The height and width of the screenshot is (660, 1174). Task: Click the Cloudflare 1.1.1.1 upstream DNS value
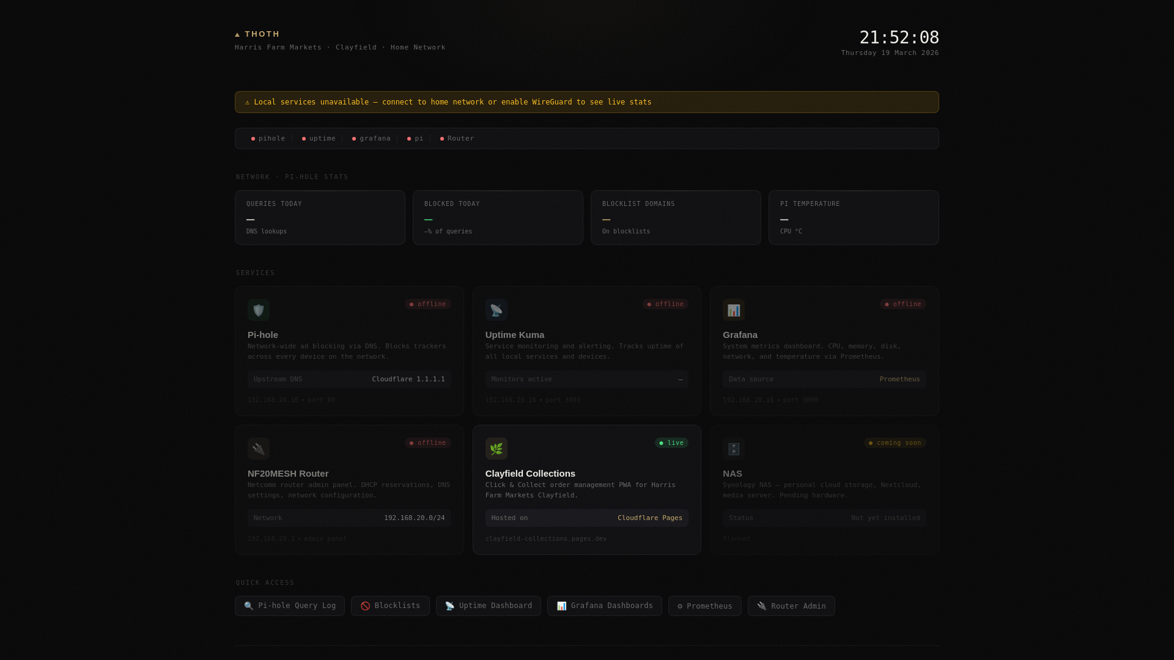coord(408,380)
